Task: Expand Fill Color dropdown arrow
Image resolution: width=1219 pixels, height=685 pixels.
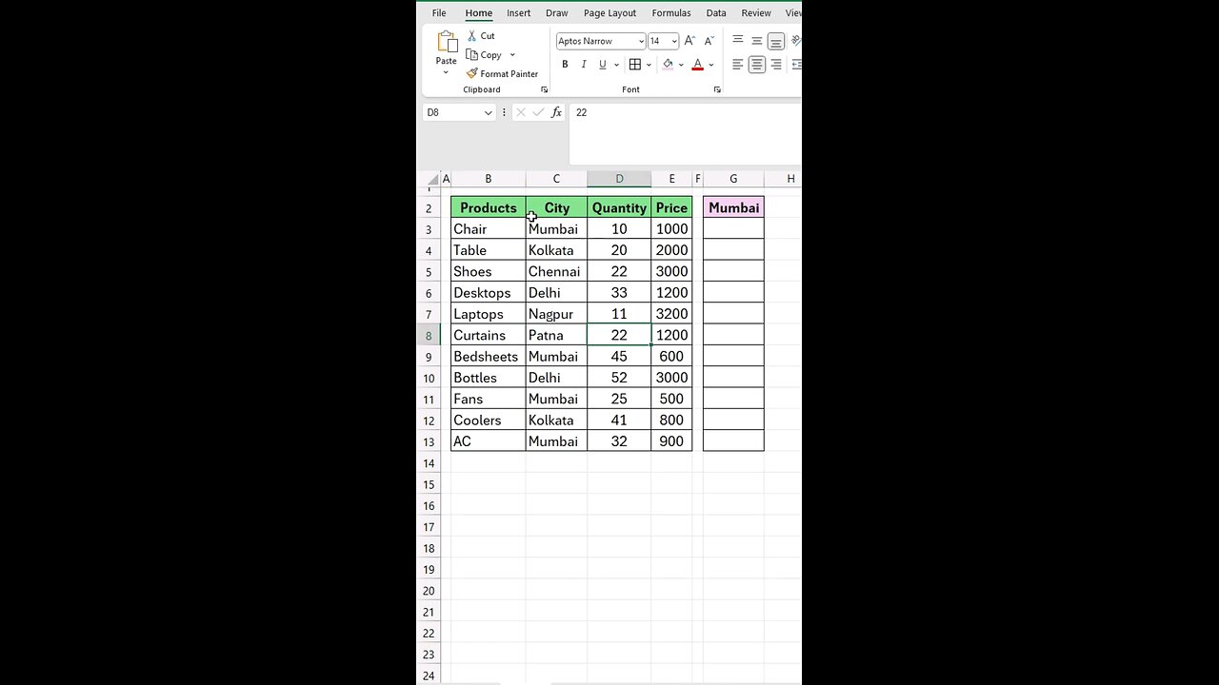Action: (681, 65)
